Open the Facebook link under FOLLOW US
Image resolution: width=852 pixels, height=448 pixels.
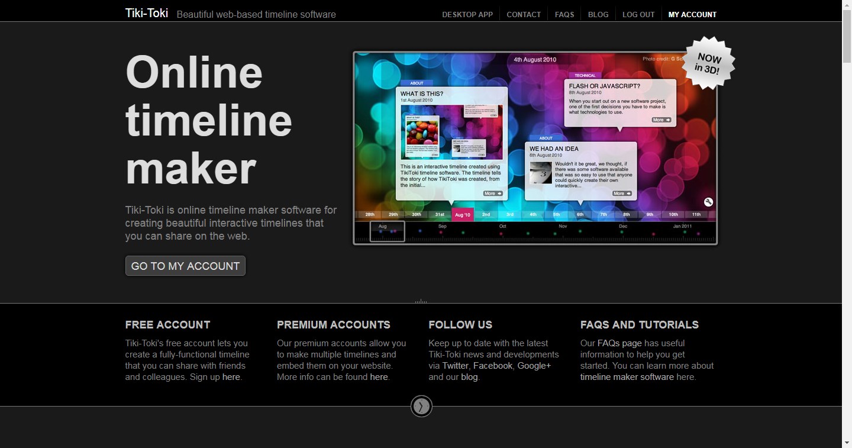pyautogui.click(x=493, y=366)
